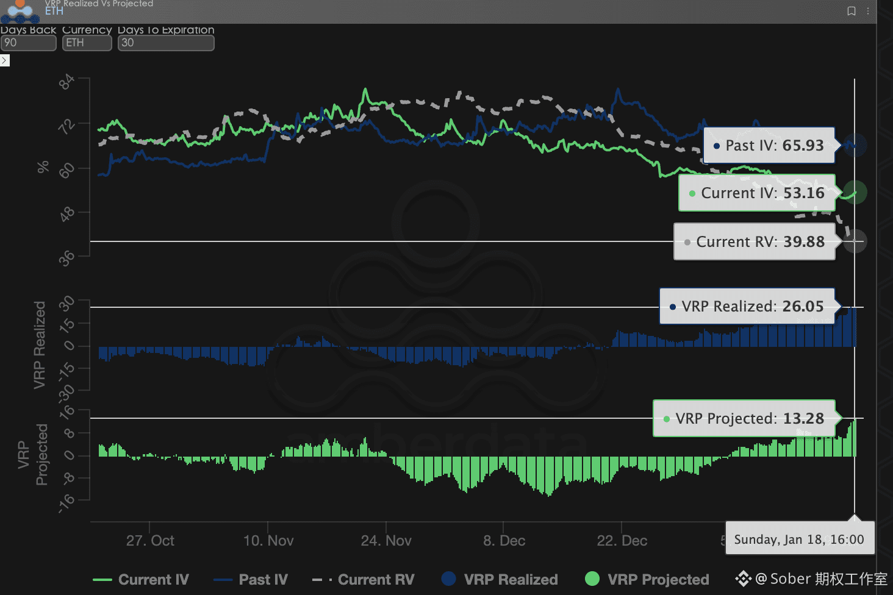Hide the Current RV dashed series
This screenshot has width=893, height=595.
click(x=364, y=579)
